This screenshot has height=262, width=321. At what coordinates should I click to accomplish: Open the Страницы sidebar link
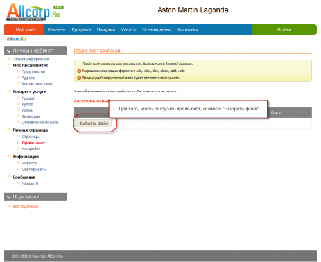tap(31, 137)
